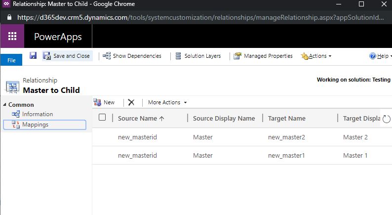Collapse the Common section
The width and height of the screenshot is (392, 215).
tap(4, 105)
